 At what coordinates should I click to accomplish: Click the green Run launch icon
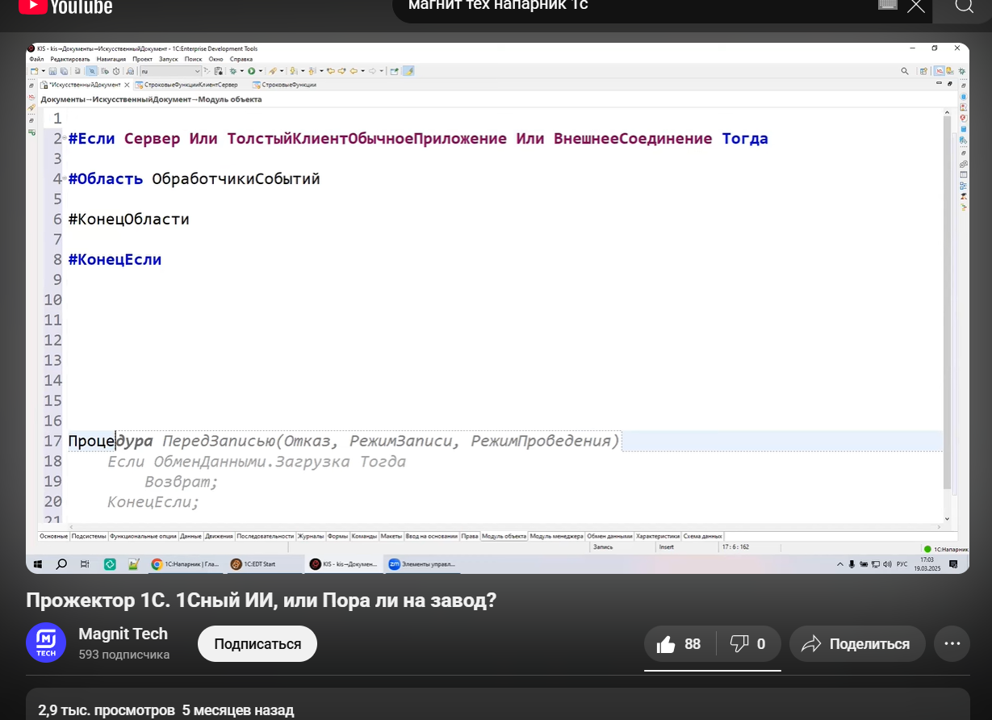click(251, 71)
